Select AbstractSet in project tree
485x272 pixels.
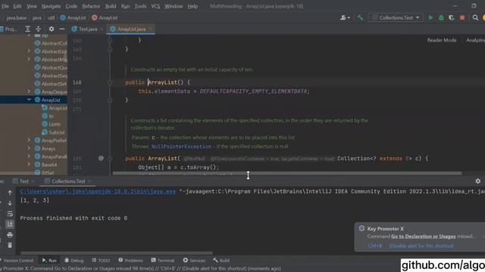click(x=51, y=84)
